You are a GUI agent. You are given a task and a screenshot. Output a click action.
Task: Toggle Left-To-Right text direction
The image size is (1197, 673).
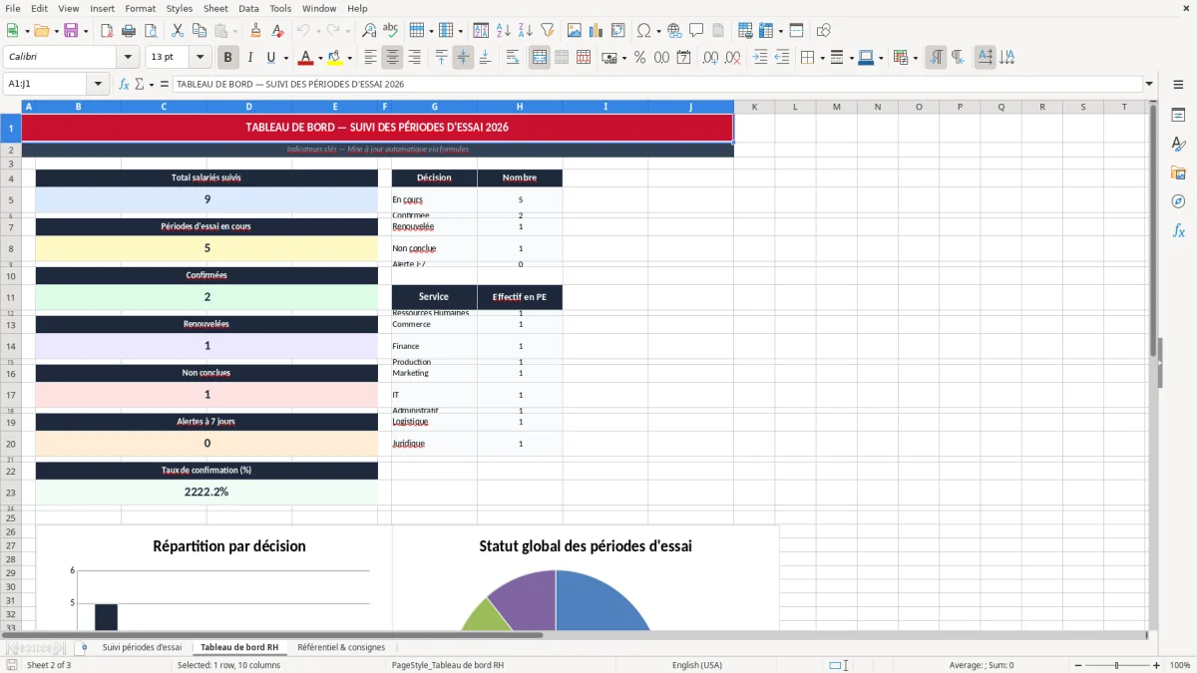point(936,58)
